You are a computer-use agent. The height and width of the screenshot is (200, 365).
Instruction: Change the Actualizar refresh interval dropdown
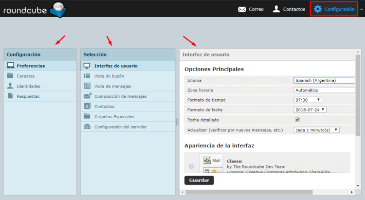316,130
